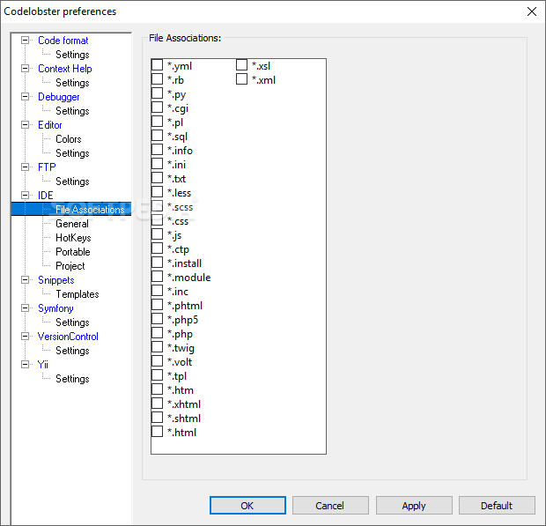This screenshot has height=526, width=546.
Task: Enable the *.module checkbox
Action: click(157, 277)
